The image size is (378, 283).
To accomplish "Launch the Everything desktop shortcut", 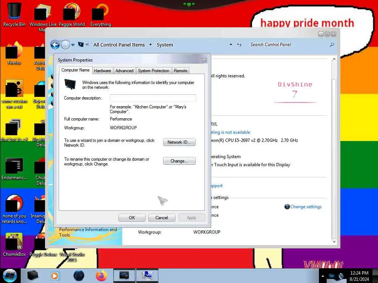I will tap(100, 14).
